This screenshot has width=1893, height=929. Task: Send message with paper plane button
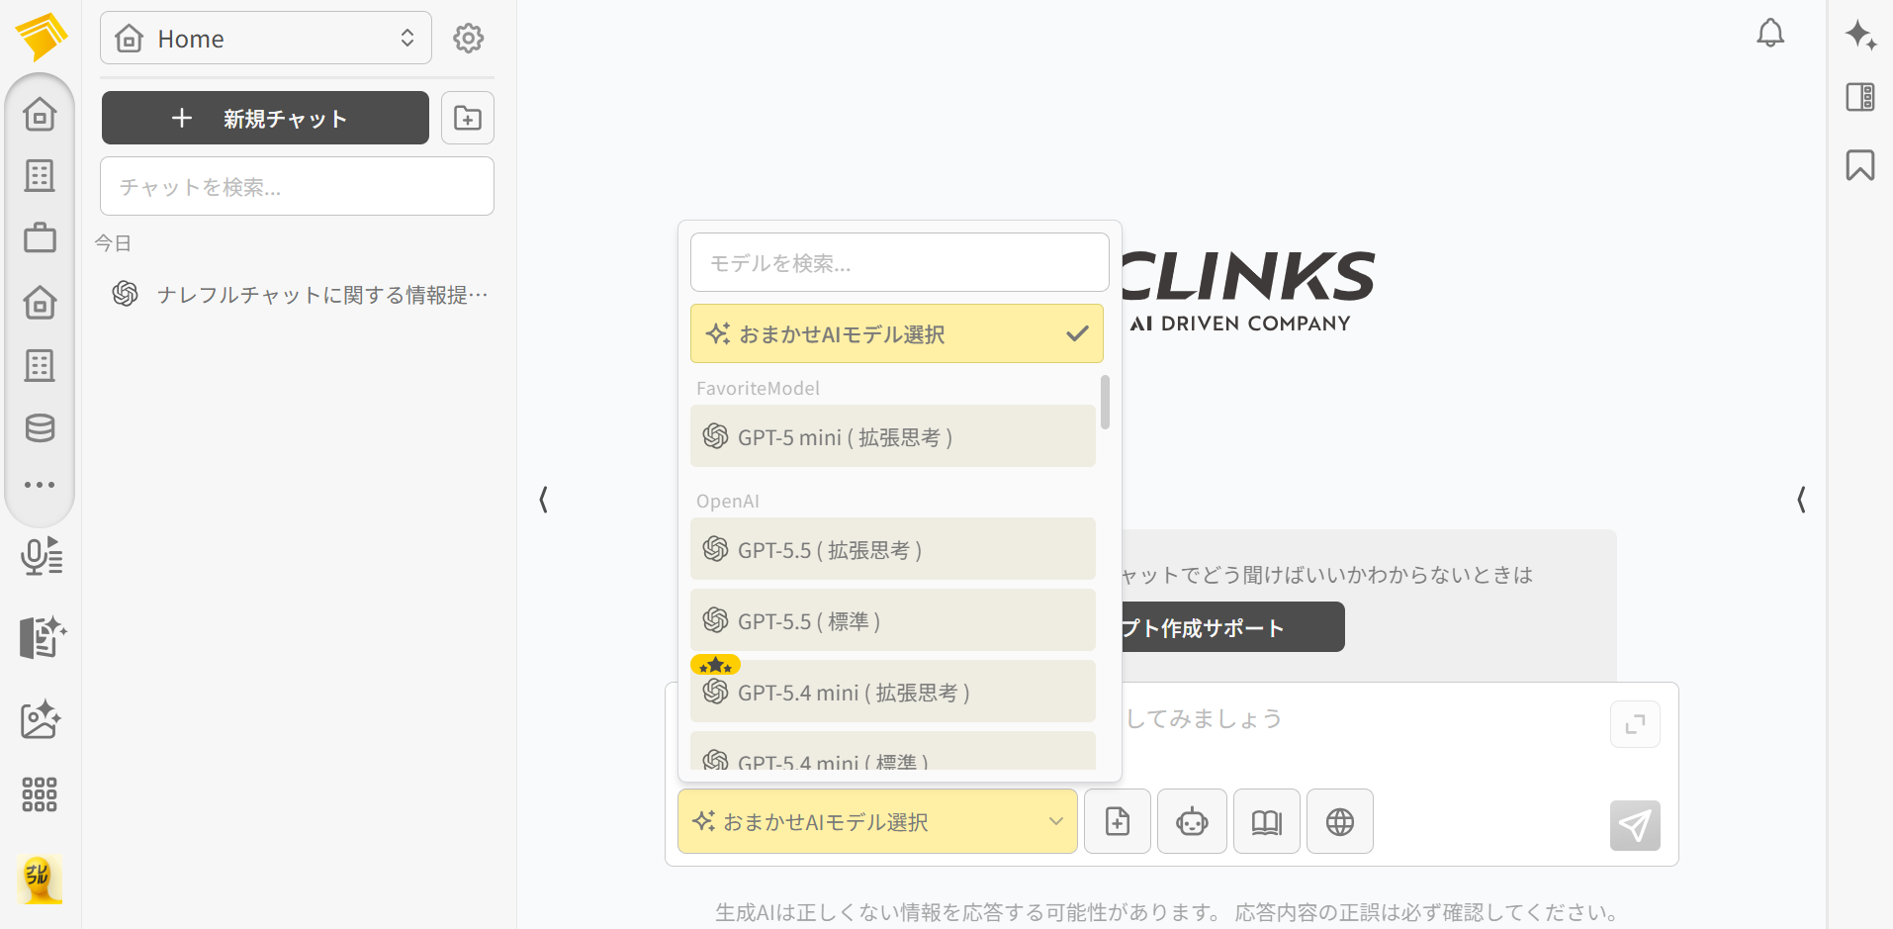[x=1635, y=825]
